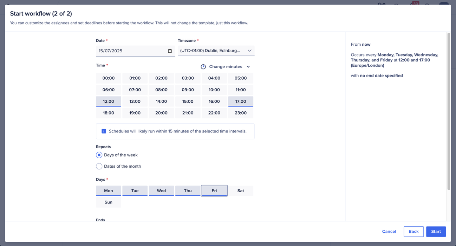Toggle the 23:00 time slot

point(241,113)
